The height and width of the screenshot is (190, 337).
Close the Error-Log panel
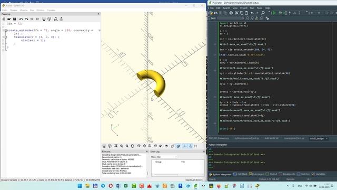pyautogui.click(x=204, y=151)
